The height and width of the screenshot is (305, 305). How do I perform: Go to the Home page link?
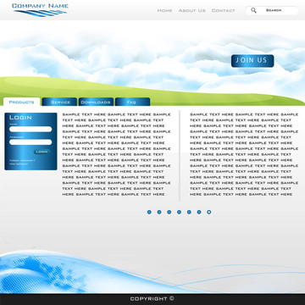point(164,10)
